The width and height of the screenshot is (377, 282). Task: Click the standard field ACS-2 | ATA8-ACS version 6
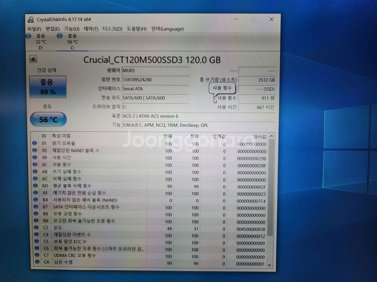pos(199,116)
